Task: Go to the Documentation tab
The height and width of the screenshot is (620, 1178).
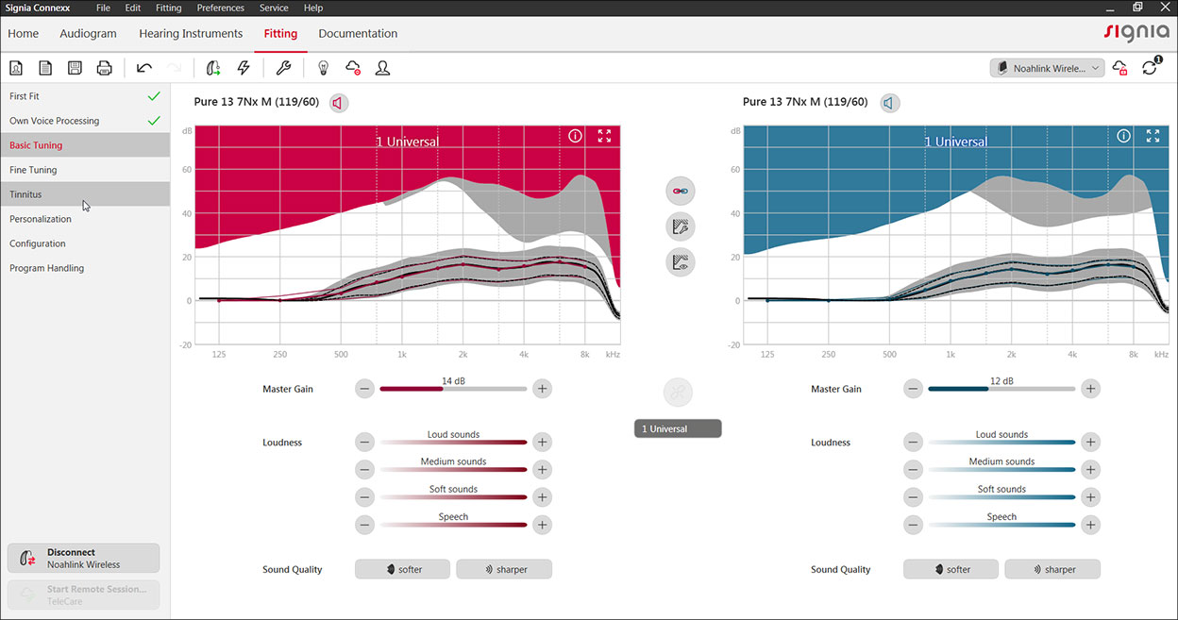Action: (358, 33)
